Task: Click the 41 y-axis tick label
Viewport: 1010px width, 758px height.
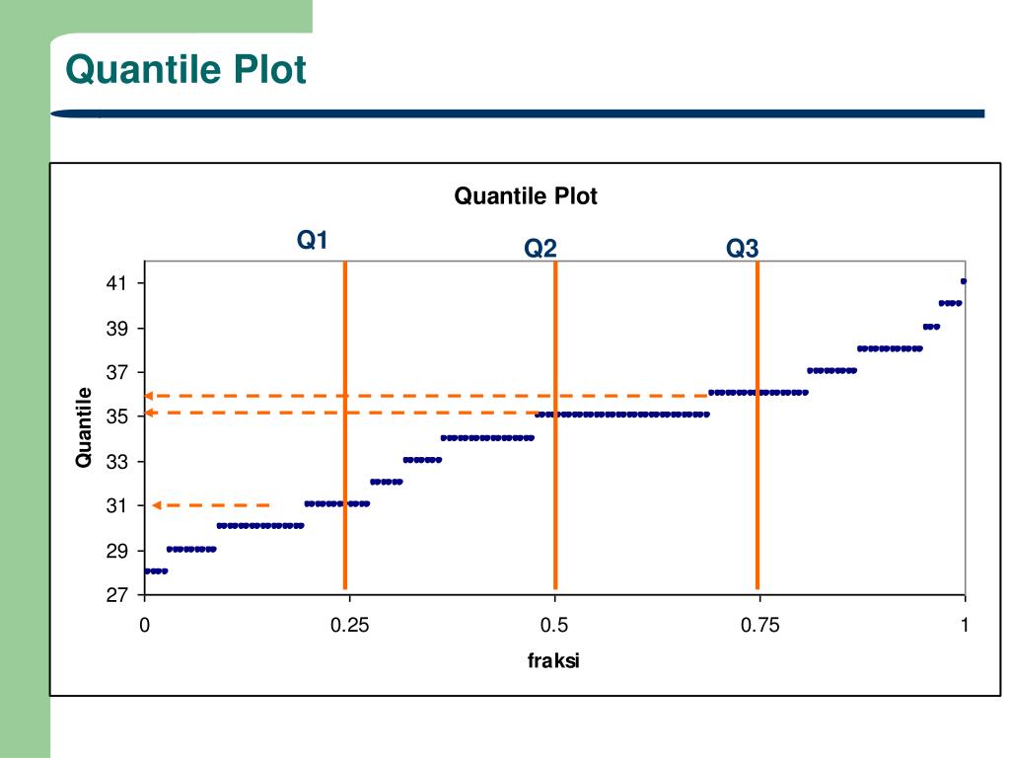Action: click(x=117, y=283)
